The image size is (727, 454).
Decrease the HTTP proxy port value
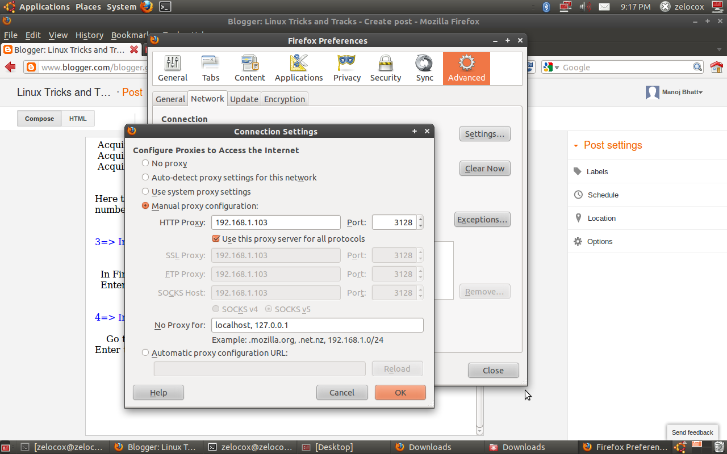click(x=420, y=226)
